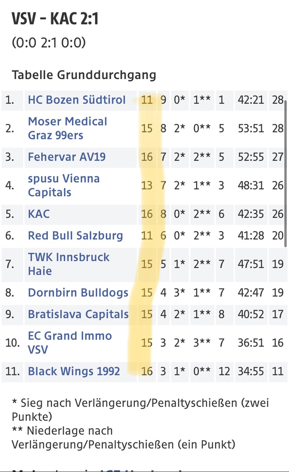
Task: Open the EC Grand Immo VSV link
Action: click(70, 343)
